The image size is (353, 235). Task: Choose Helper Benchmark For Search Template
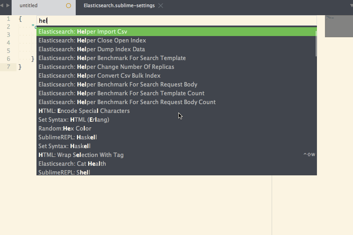click(x=177, y=58)
